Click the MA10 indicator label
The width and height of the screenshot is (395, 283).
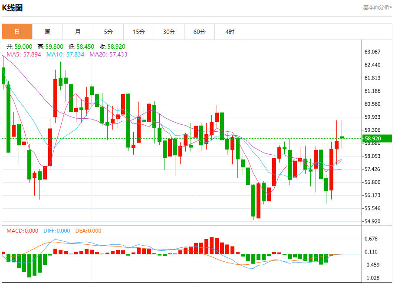(65, 54)
